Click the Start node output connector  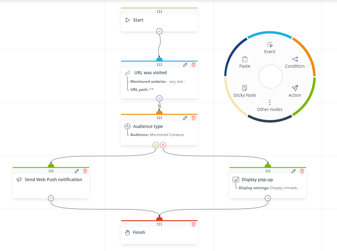coord(159,31)
